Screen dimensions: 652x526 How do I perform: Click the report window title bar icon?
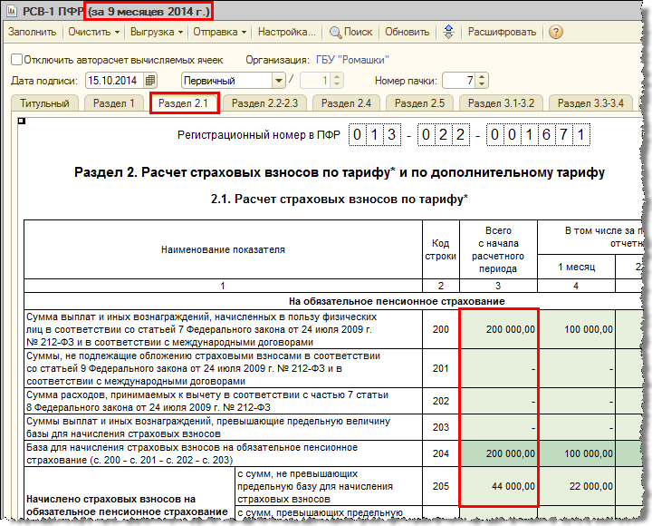tap(12, 11)
